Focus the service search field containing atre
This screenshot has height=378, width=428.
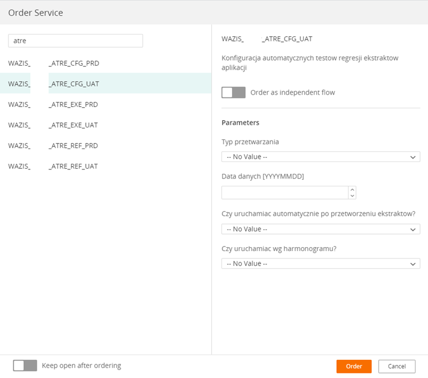[x=76, y=41]
